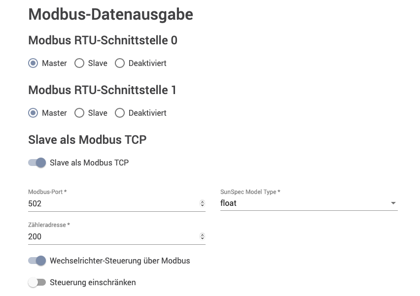Enable the Steuerung einschränken switch
This screenshot has height=296, width=420.
click(37, 282)
